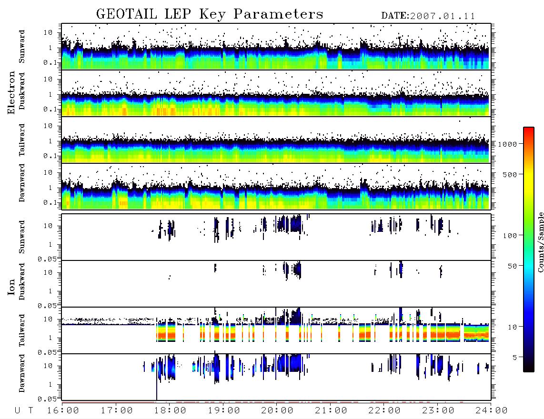Viewport: 544px width, 419px height.
Task: Select the Electron 'Dawnward' panel label
Action: tap(22, 183)
